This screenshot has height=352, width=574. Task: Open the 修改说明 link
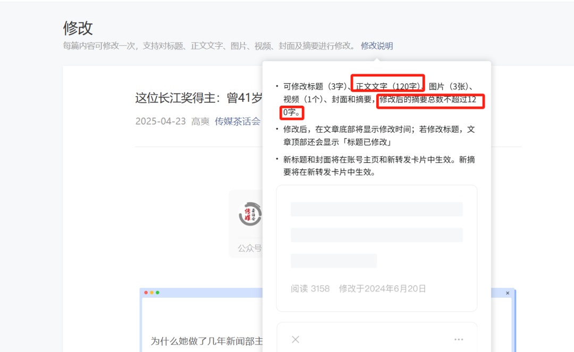pos(377,46)
